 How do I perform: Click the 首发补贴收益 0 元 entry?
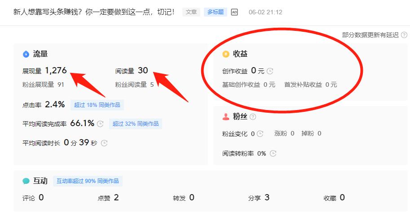[311, 85]
